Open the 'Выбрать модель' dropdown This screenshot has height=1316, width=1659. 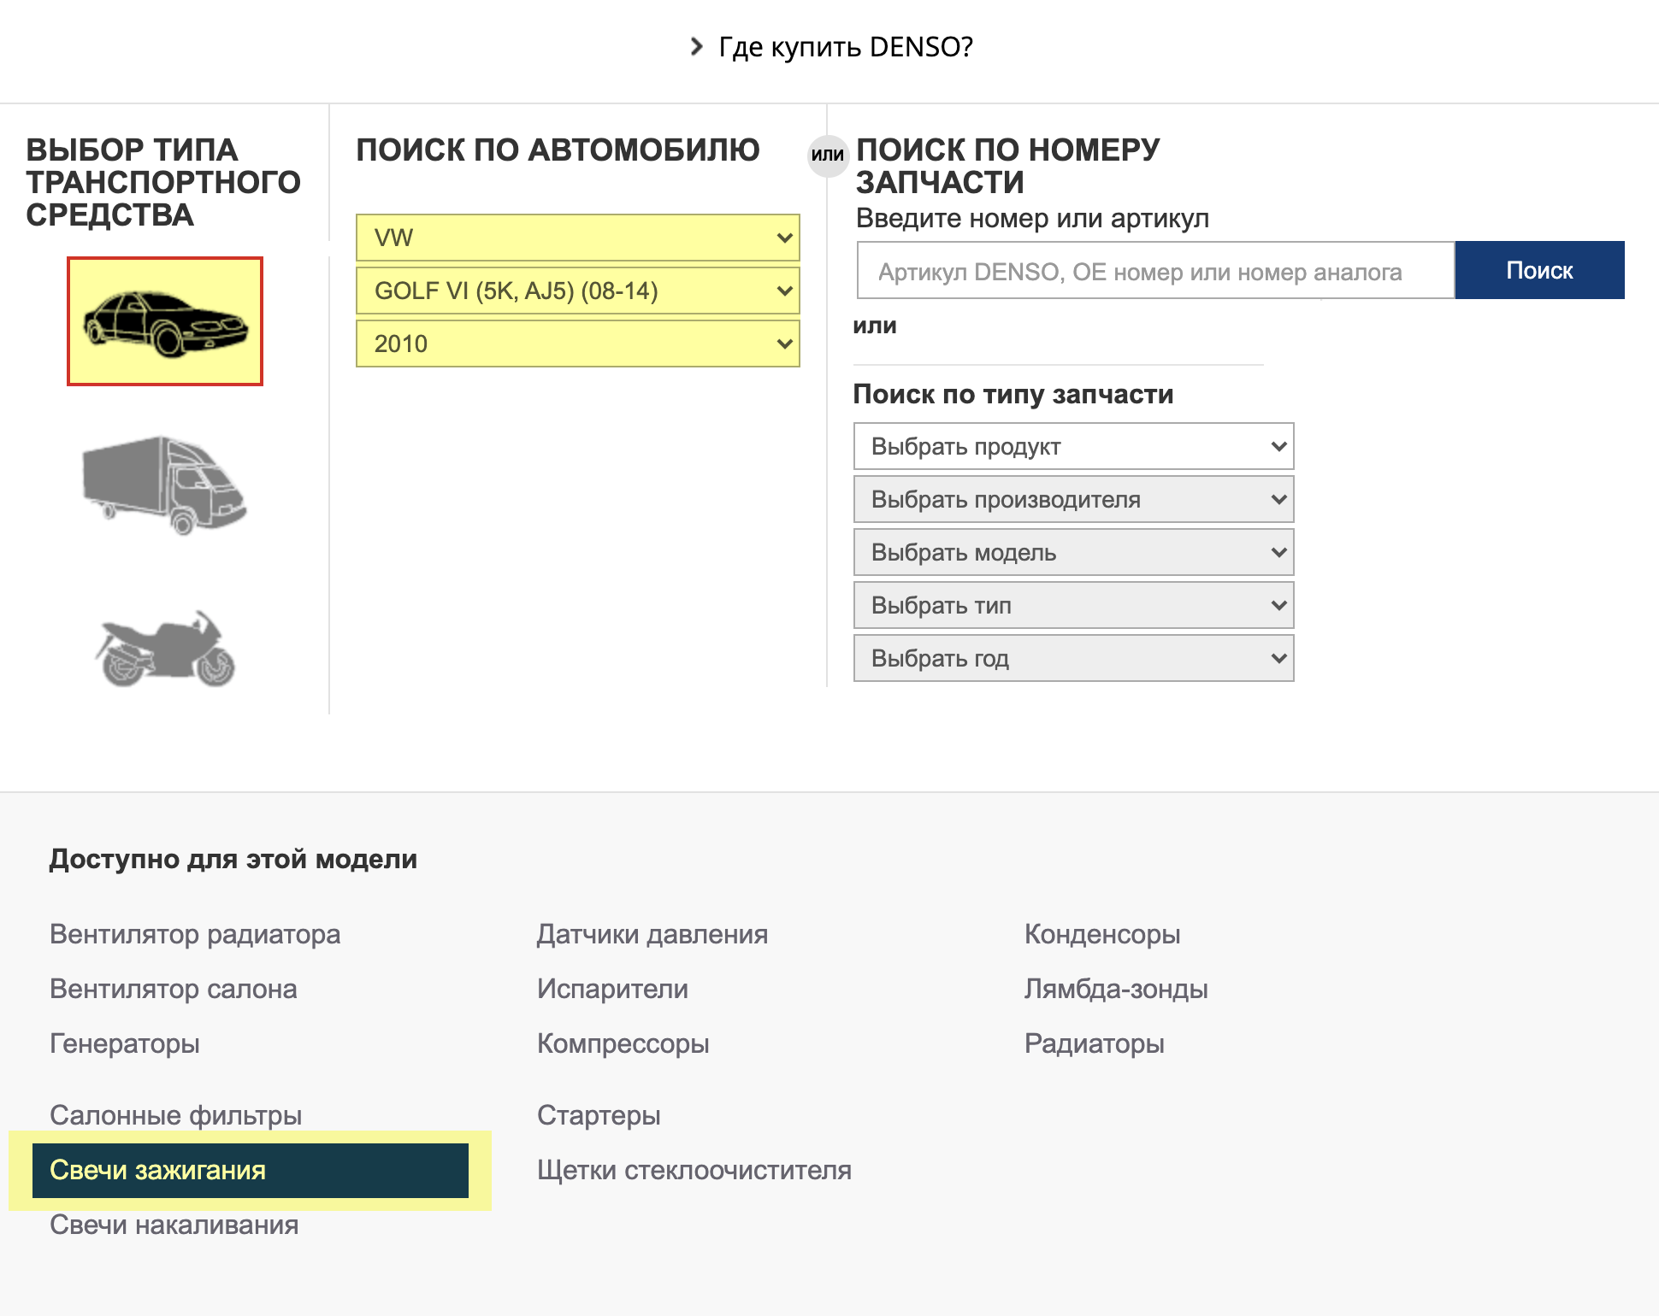pyautogui.click(x=1074, y=552)
